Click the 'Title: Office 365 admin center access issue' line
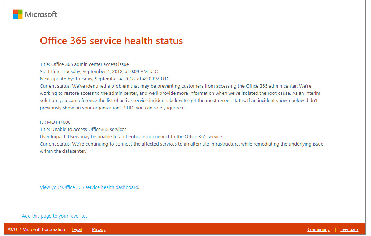The image size is (371, 236). 84,64
